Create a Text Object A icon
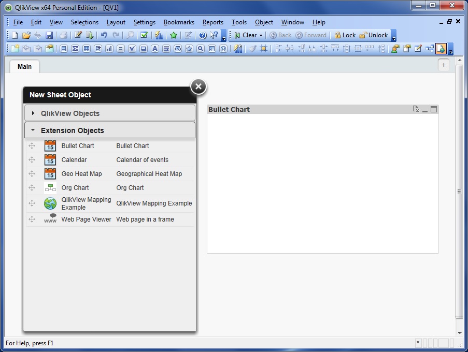Screen dimensions: 468x352 point(155,49)
